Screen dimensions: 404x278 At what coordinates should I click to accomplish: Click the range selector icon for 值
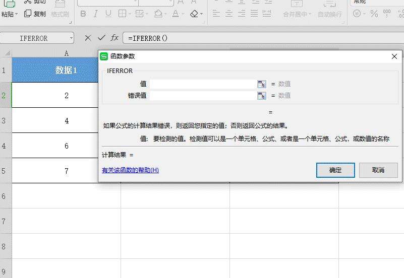pos(262,84)
